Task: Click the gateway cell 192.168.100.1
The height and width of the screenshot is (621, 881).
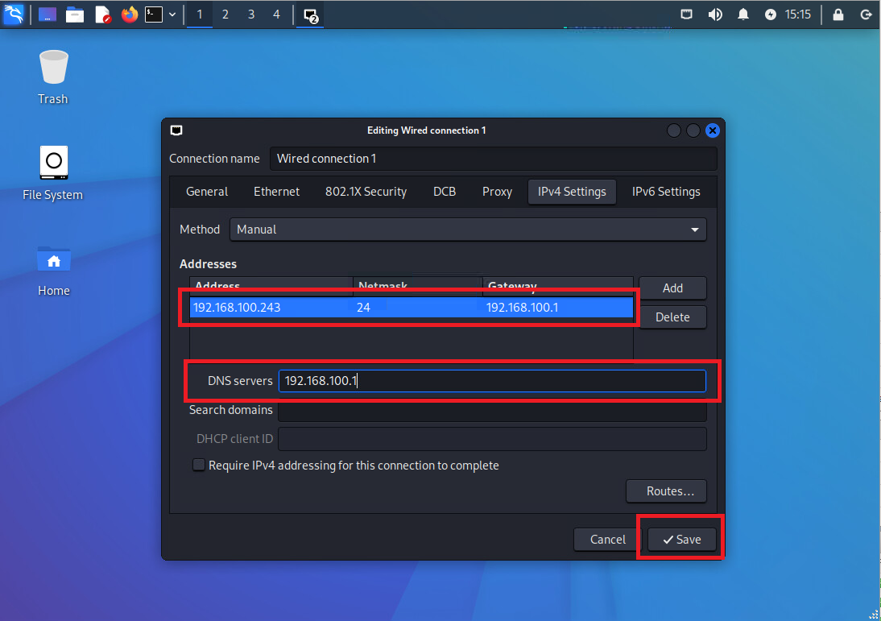Action: pyautogui.click(x=558, y=308)
